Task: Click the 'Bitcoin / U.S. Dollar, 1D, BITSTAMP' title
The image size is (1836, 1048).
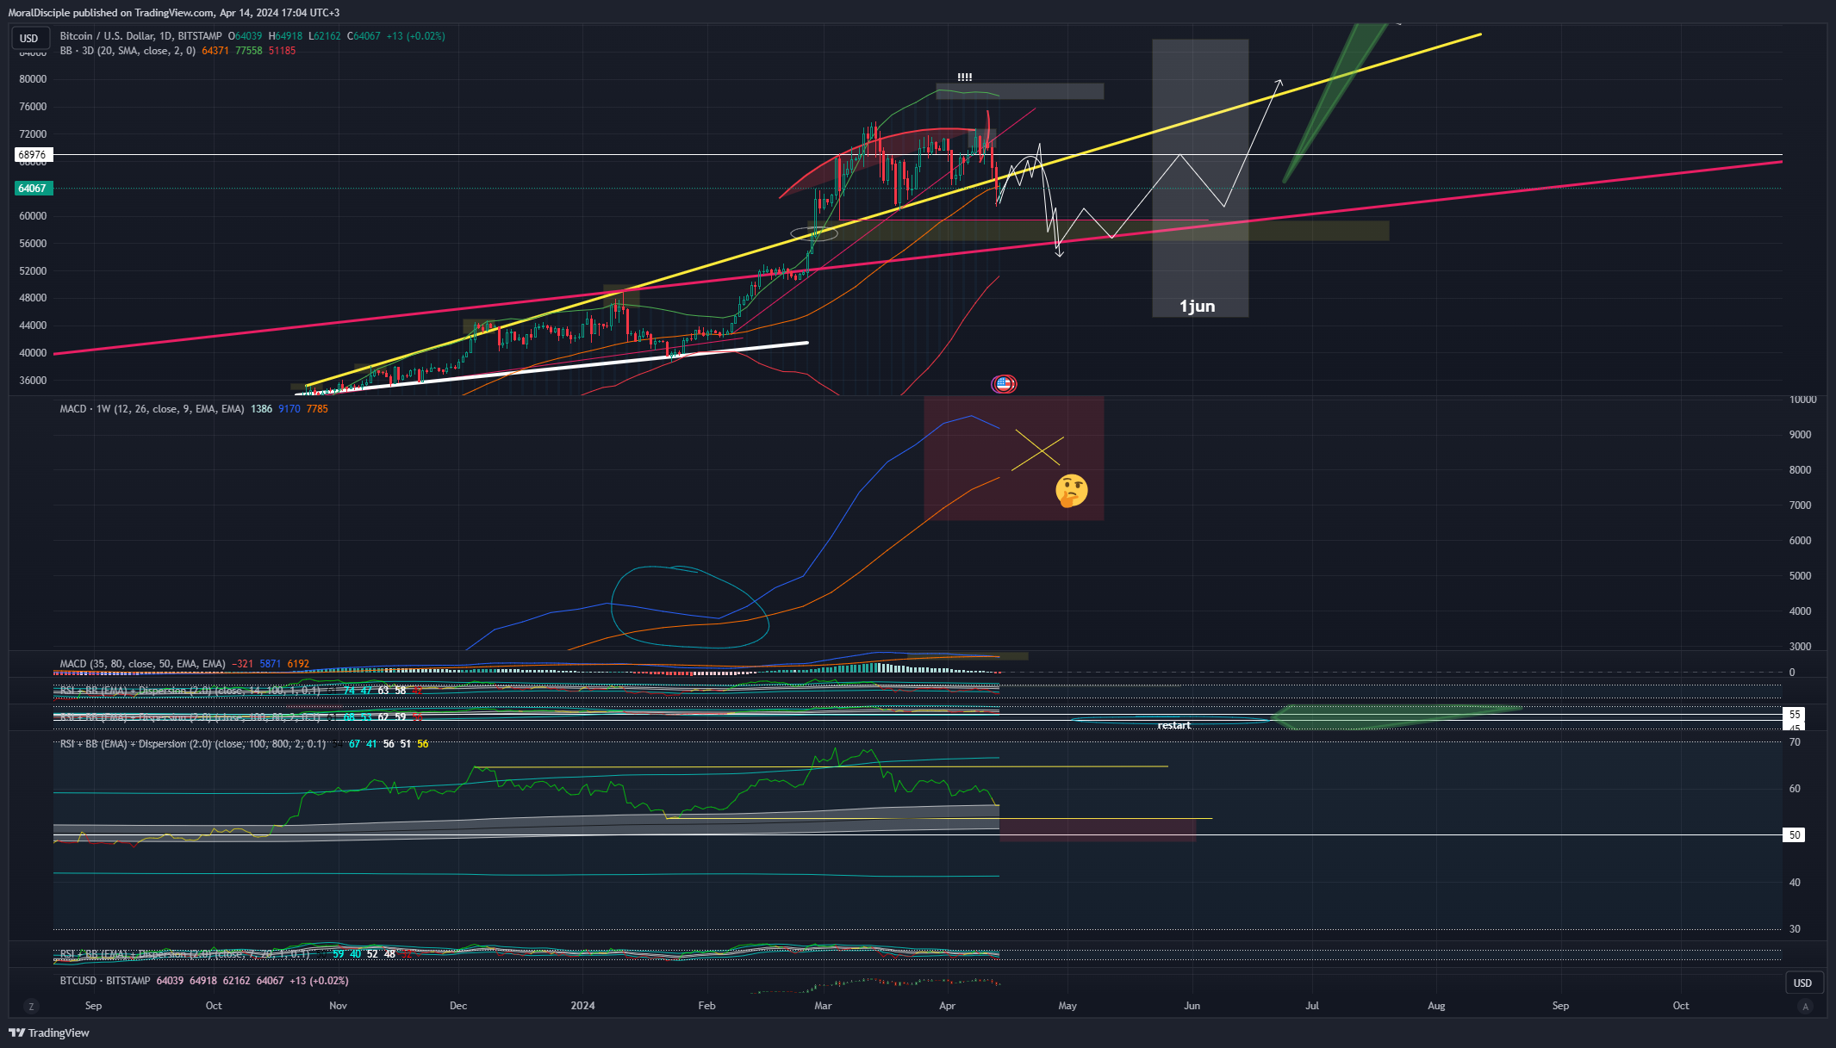Action: tap(140, 36)
